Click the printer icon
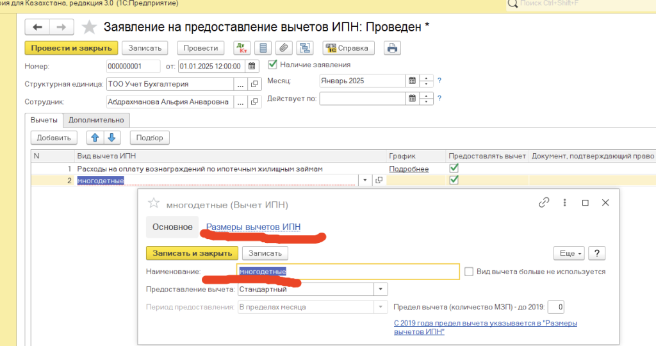 (392, 48)
